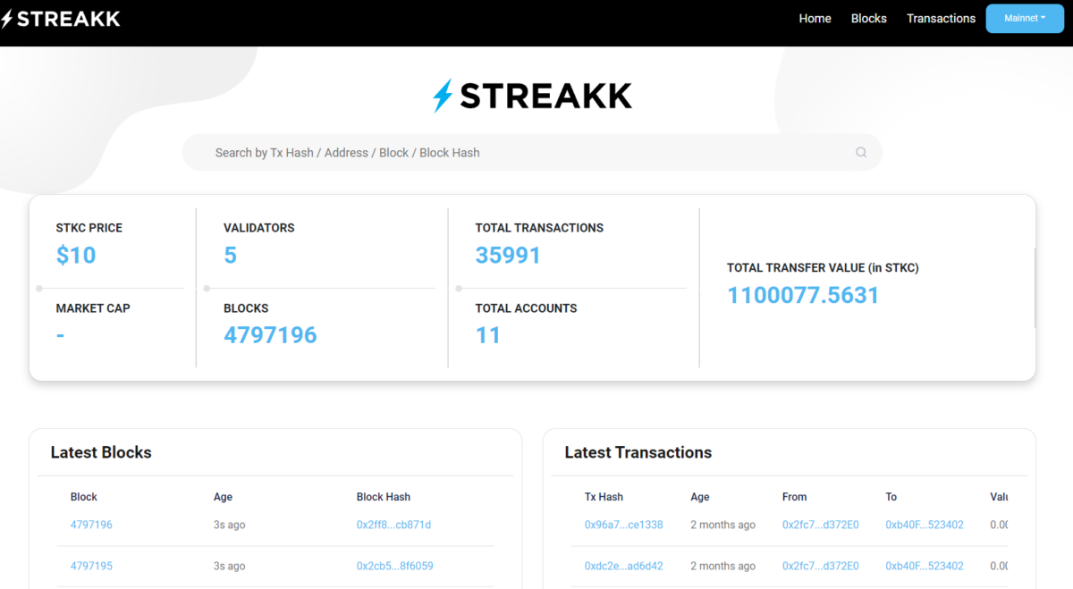View block hash 0x2cb5...8f6059
Screen dimensions: 1073x589
[x=394, y=566]
